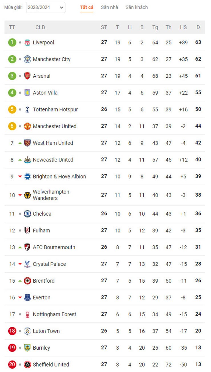Open the Manchester United team link
Image resolution: width=211 pixels, height=372 pixels.
(x=54, y=126)
